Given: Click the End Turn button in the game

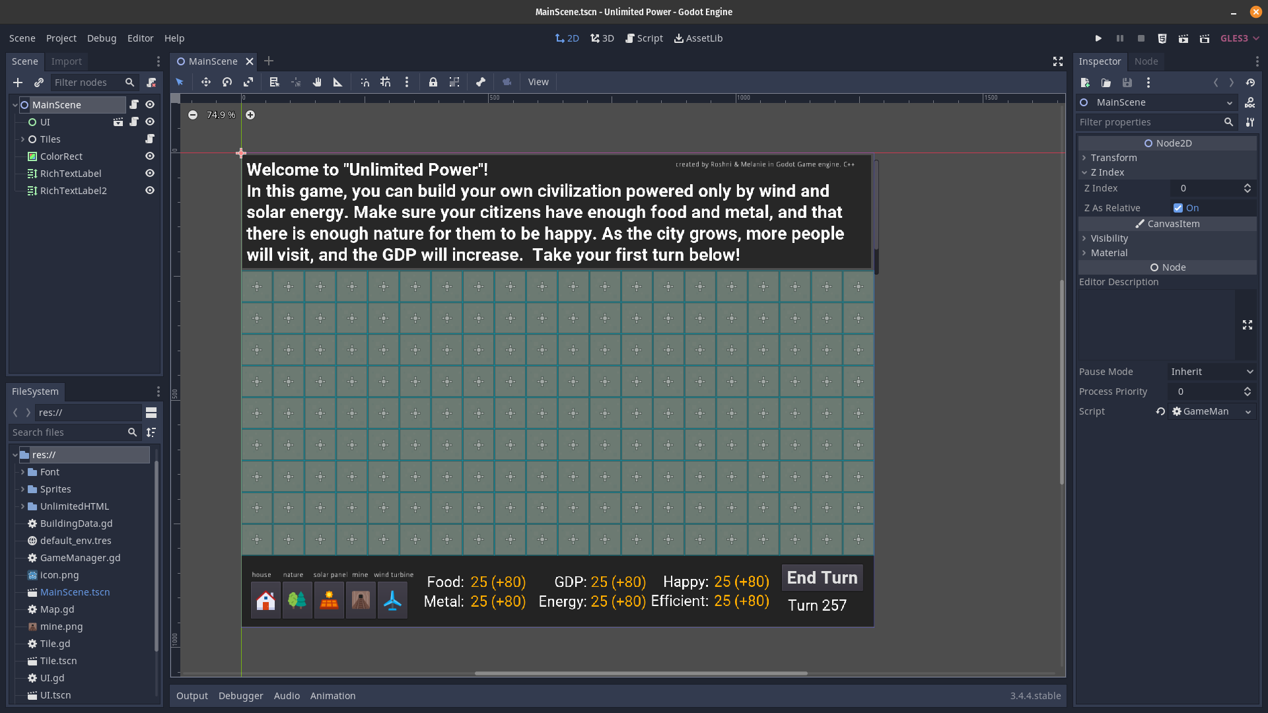Looking at the screenshot, I should pos(822,578).
